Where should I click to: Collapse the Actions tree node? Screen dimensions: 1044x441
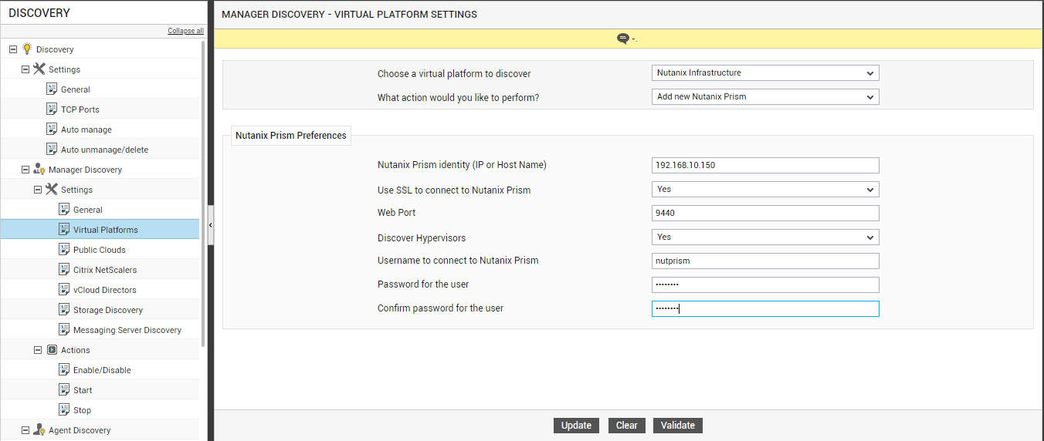click(x=38, y=349)
